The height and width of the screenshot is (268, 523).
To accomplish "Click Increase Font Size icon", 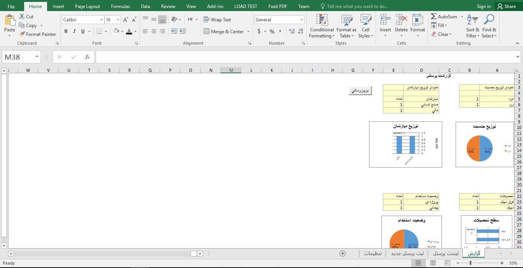I will [x=126, y=20].
